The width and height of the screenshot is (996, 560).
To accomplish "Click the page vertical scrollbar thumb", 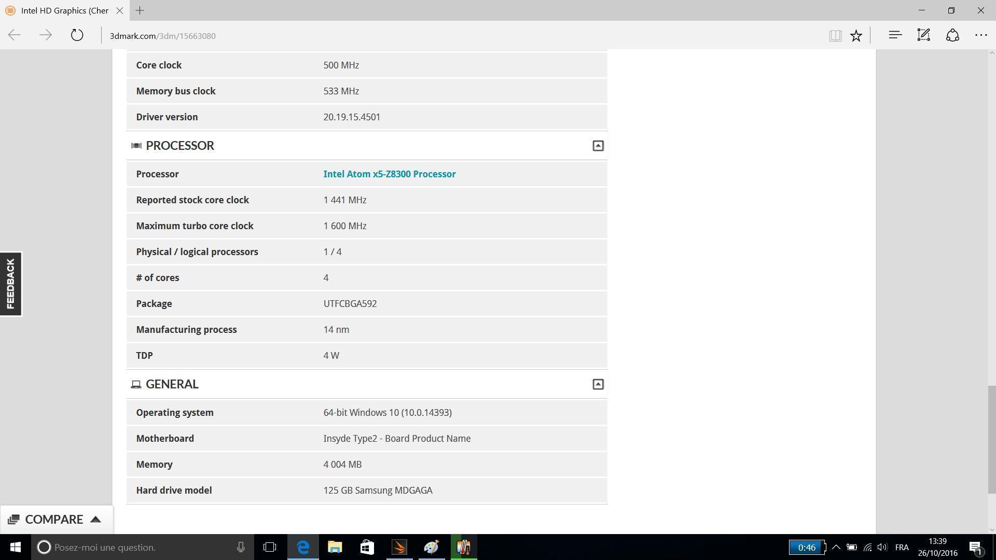I will click(x=991, y=440).
